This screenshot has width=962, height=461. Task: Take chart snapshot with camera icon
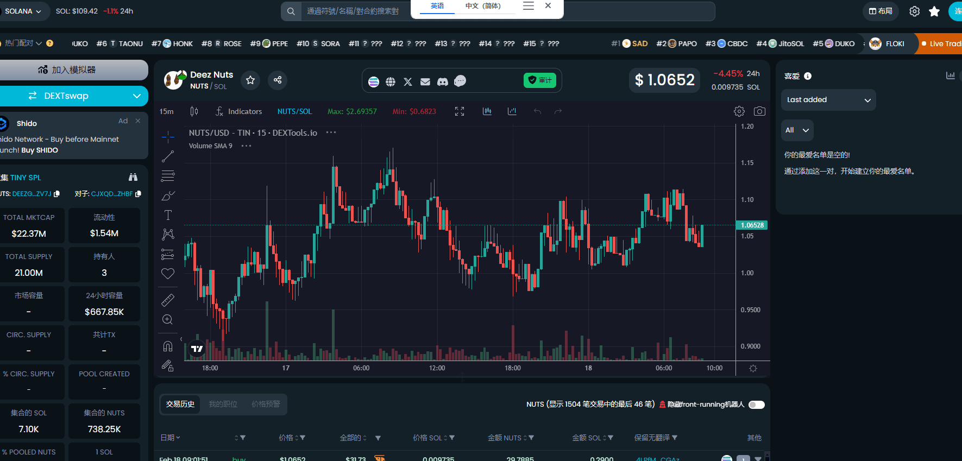759,111
